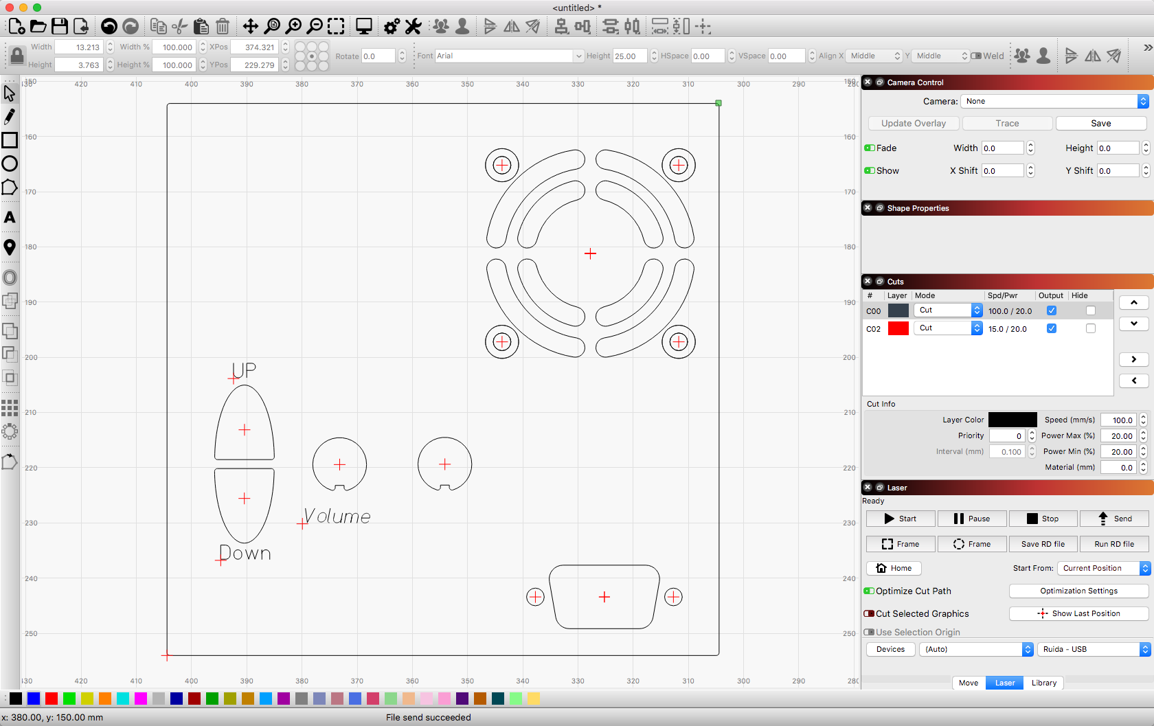Activate the Pan view arrows icon
The image size is (1154, 726).
pos(250,27)
